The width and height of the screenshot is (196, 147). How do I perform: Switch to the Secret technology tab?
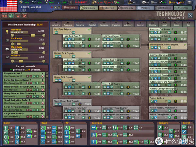[x=140, y=24]
